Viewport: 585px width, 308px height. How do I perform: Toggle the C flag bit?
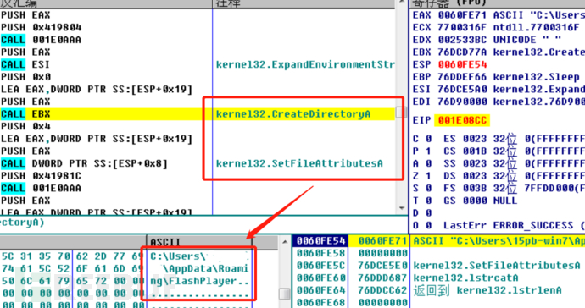(x=428, y=139)
